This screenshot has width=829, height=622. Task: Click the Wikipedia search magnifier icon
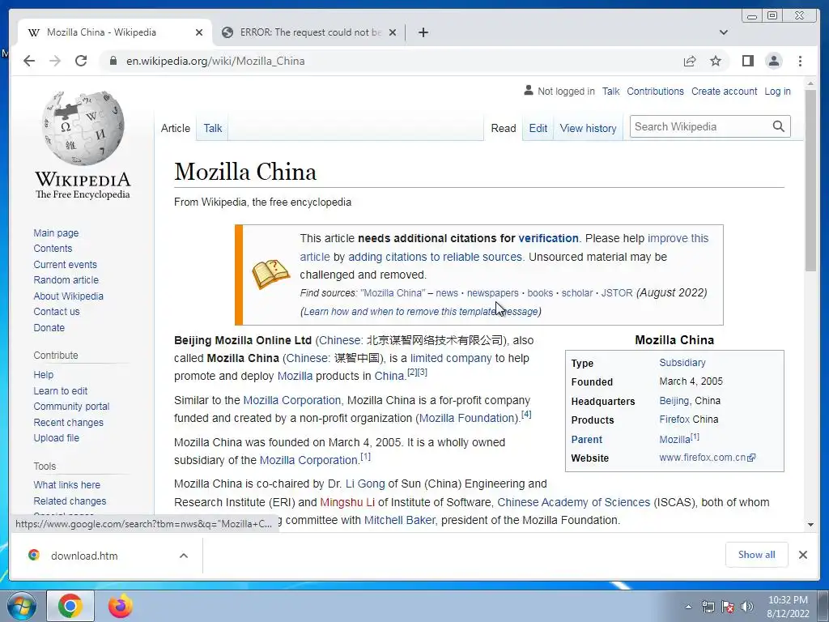(778, 126)
